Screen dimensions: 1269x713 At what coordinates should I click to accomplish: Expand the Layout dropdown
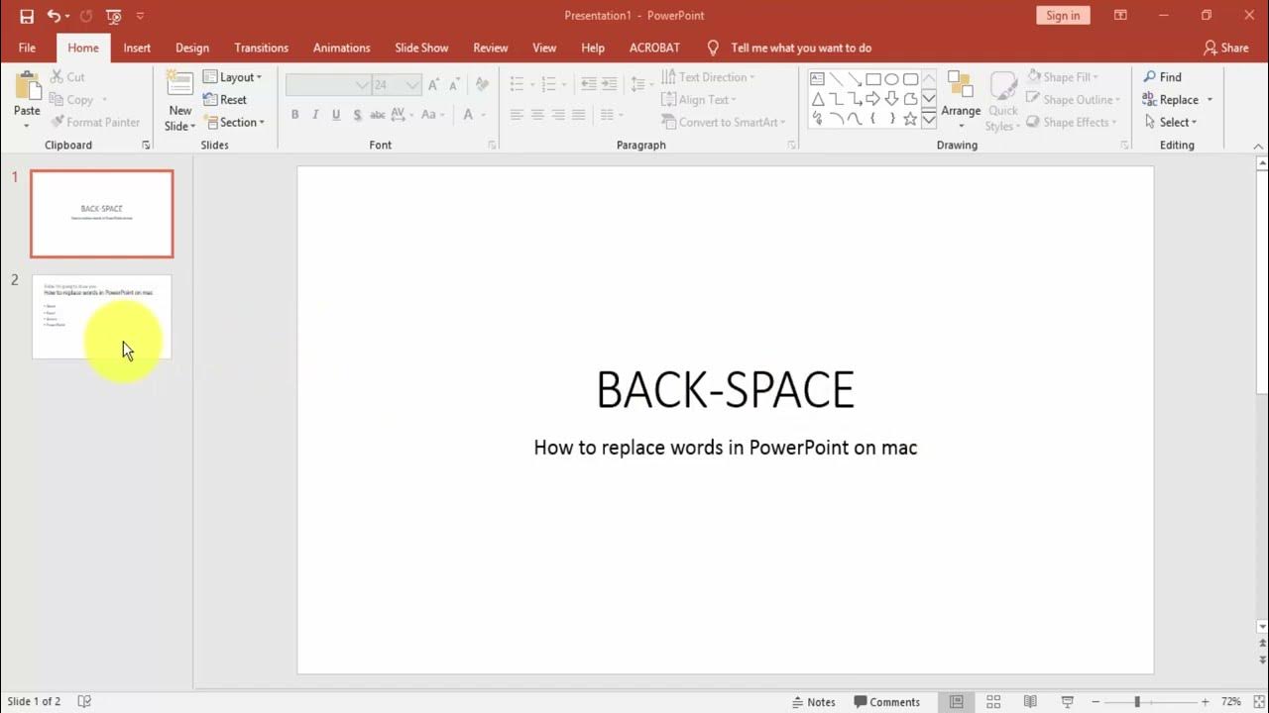(233, 77)
